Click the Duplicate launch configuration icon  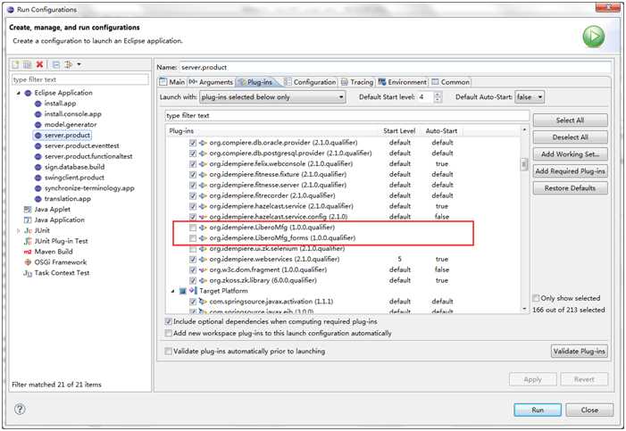coord(28,64)
